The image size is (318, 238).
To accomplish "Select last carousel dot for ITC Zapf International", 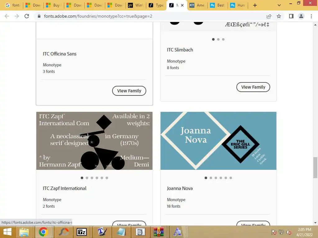I will click(107, 178).
